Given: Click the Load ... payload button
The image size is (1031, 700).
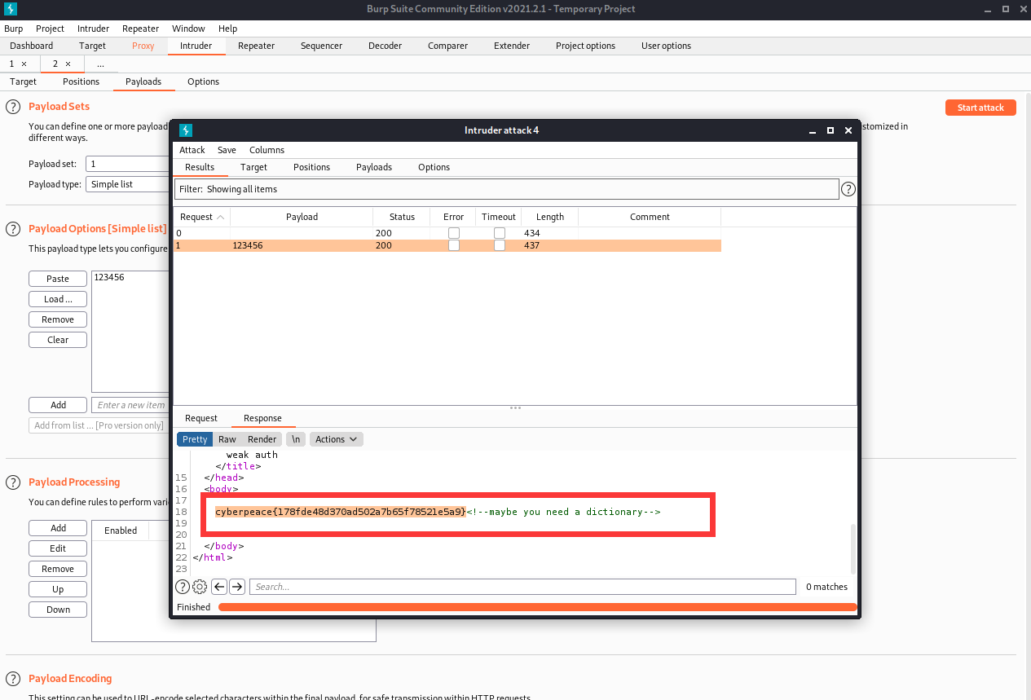Looking at the screenshot, I should pyautogui.click(x=58, y=299).
